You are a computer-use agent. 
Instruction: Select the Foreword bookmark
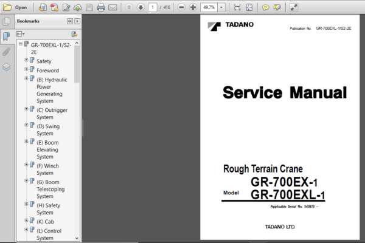[47, 70]
